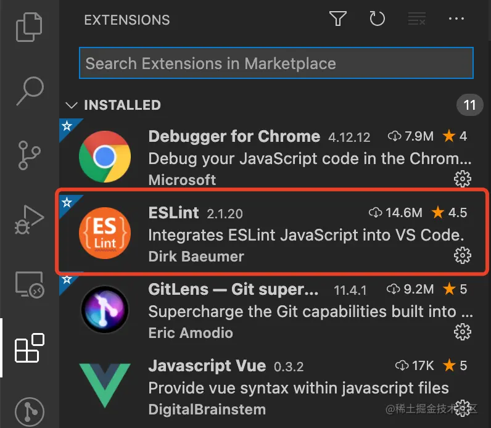Open the Remote Explorer view

pyautogui.click(x=30, y=284)
